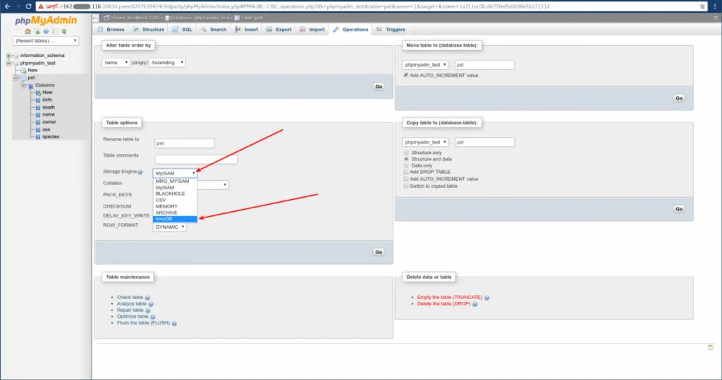
Task: Open the browser three-dot menu
Action: pos(715,6)
